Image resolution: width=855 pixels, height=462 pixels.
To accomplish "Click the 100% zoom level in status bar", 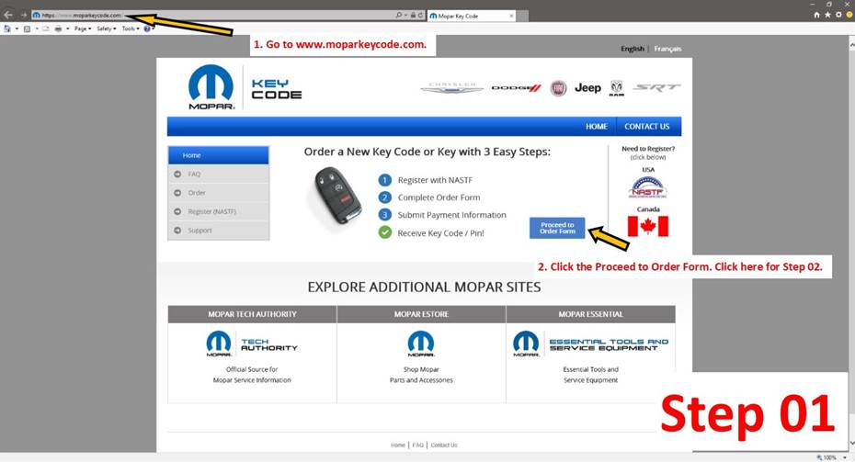I will [829, 457].
